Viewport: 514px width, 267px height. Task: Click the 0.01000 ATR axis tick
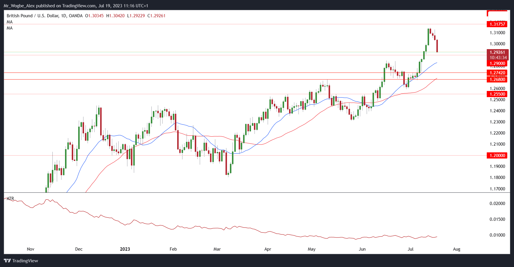pos(497,235)
